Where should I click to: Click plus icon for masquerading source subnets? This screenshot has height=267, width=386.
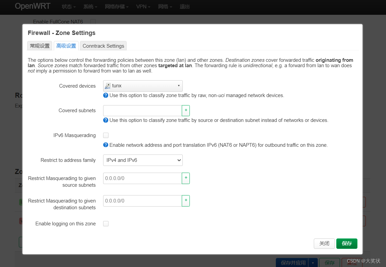point(186,178)
